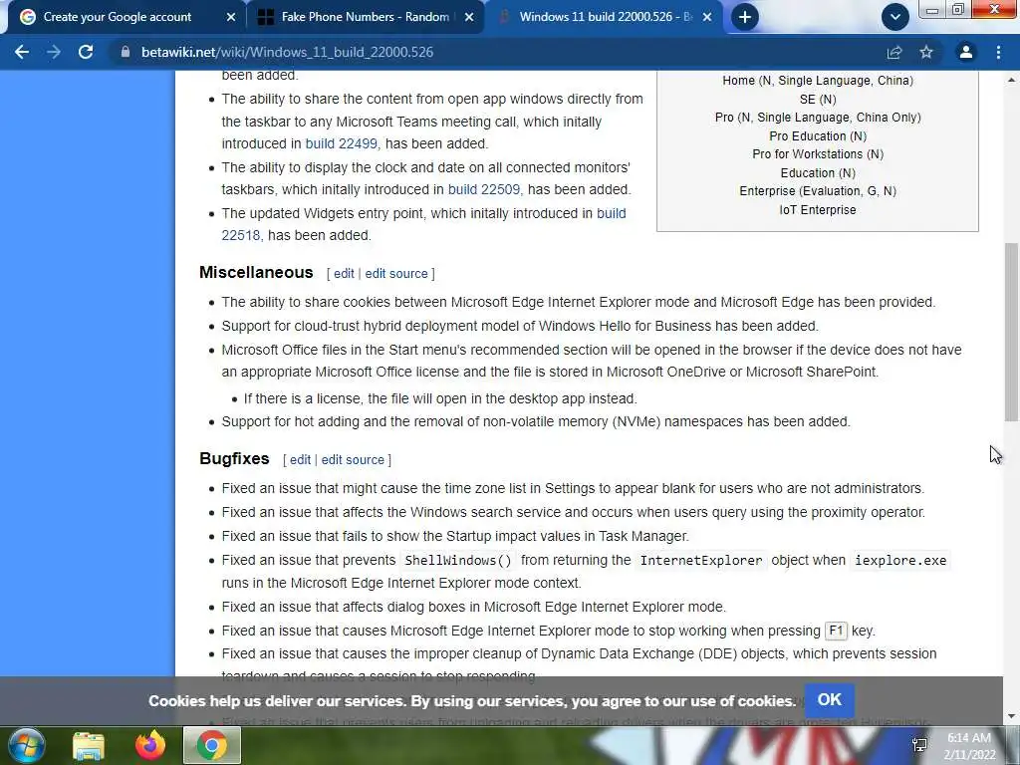Viewport: 1020px width, 765px height.
Task: Click the scrollbar up arrow
Action: point(1011,80)
